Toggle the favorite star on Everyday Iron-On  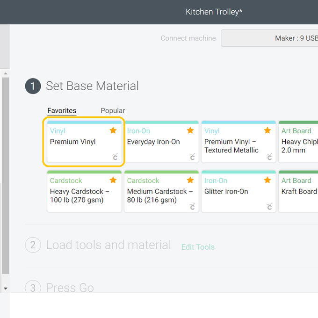click(190, 130)
